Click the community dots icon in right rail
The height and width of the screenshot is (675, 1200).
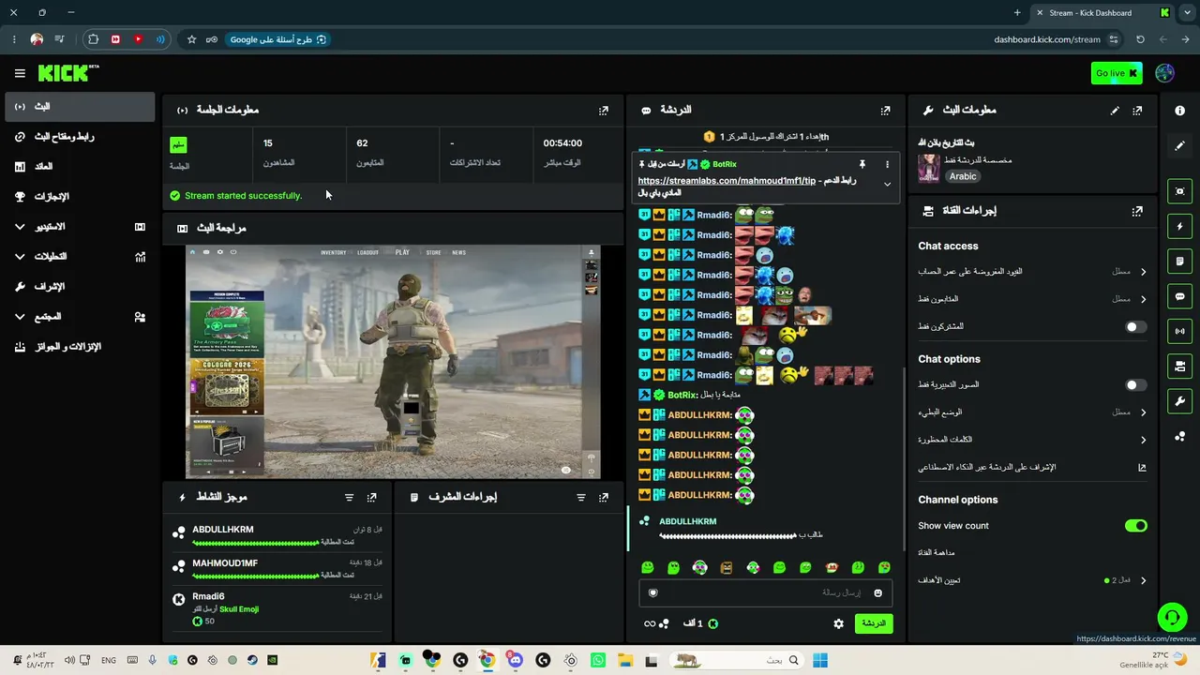[1179, 436]
